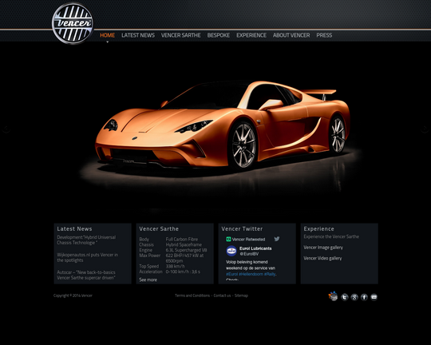Click the colorful share icon in footer
431x345 pixels.
tap(333, 296)
